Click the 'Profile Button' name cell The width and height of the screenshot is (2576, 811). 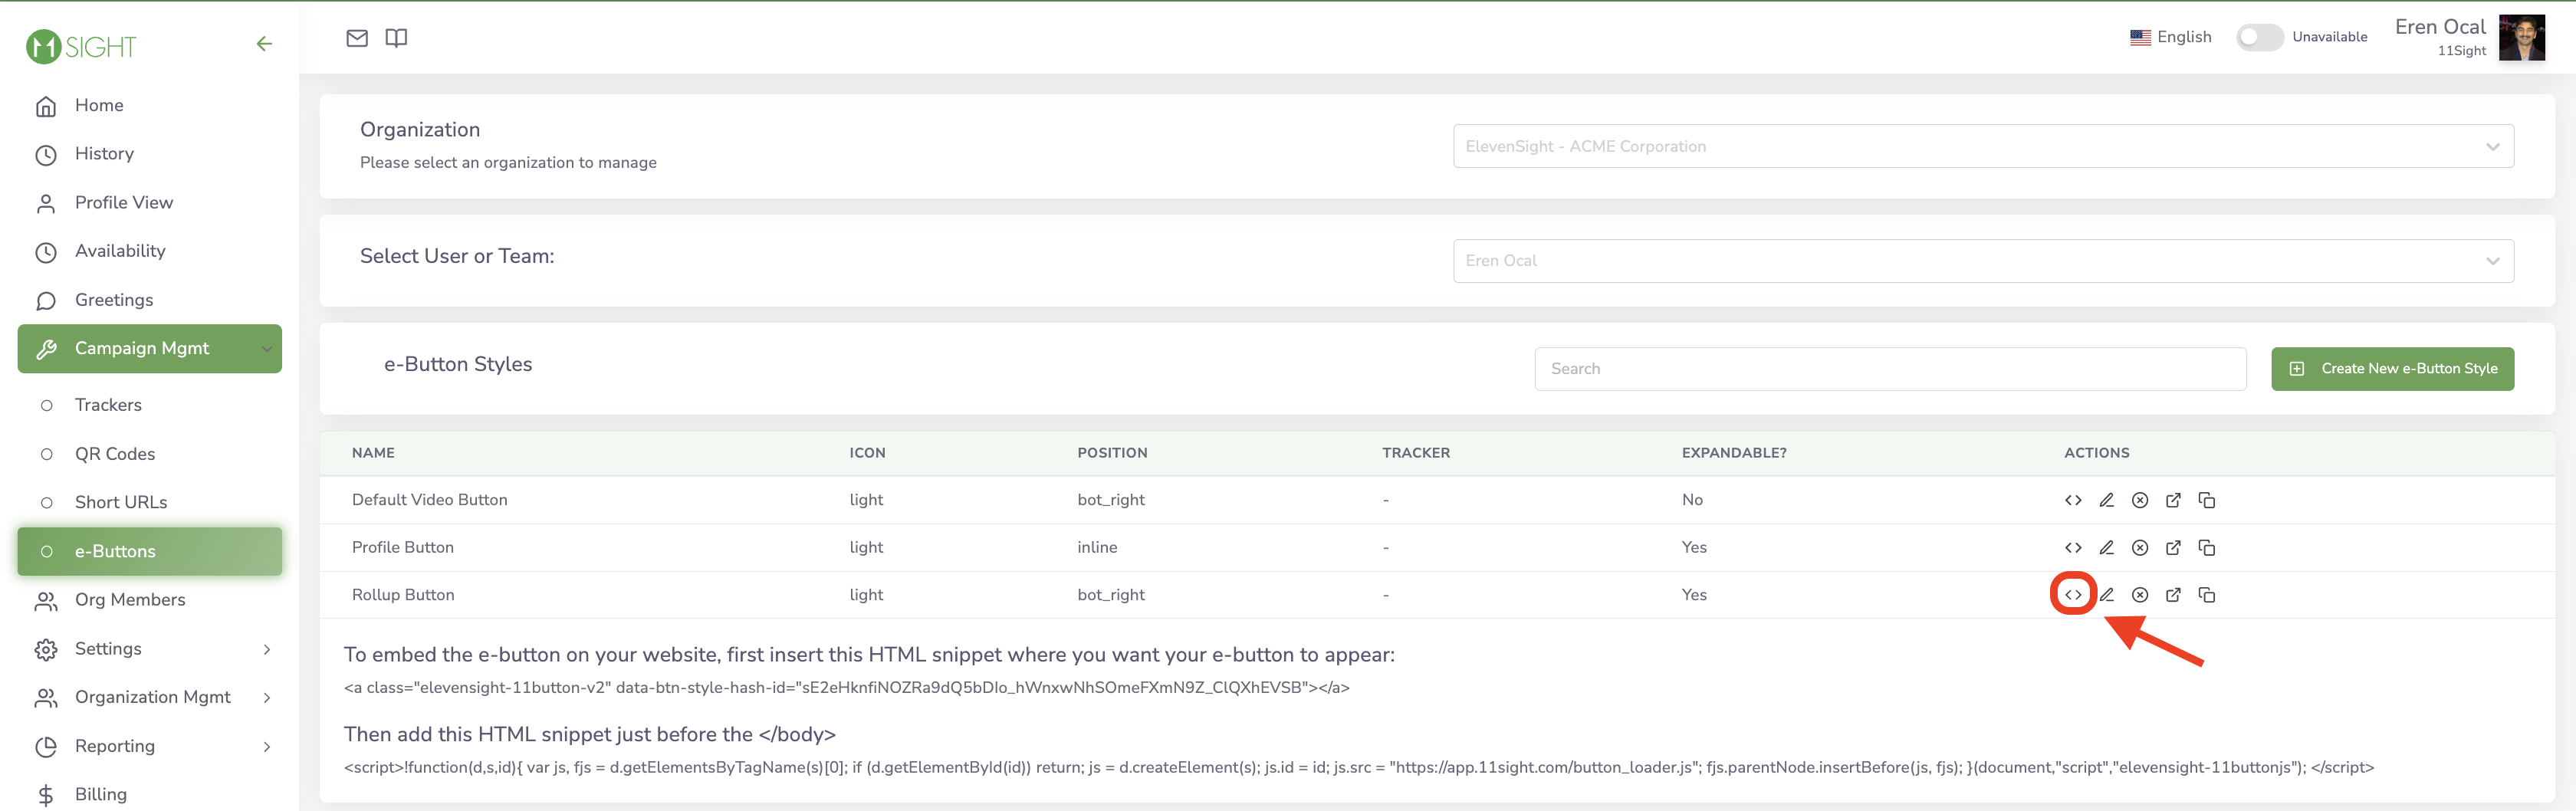[x=402, y=547]
